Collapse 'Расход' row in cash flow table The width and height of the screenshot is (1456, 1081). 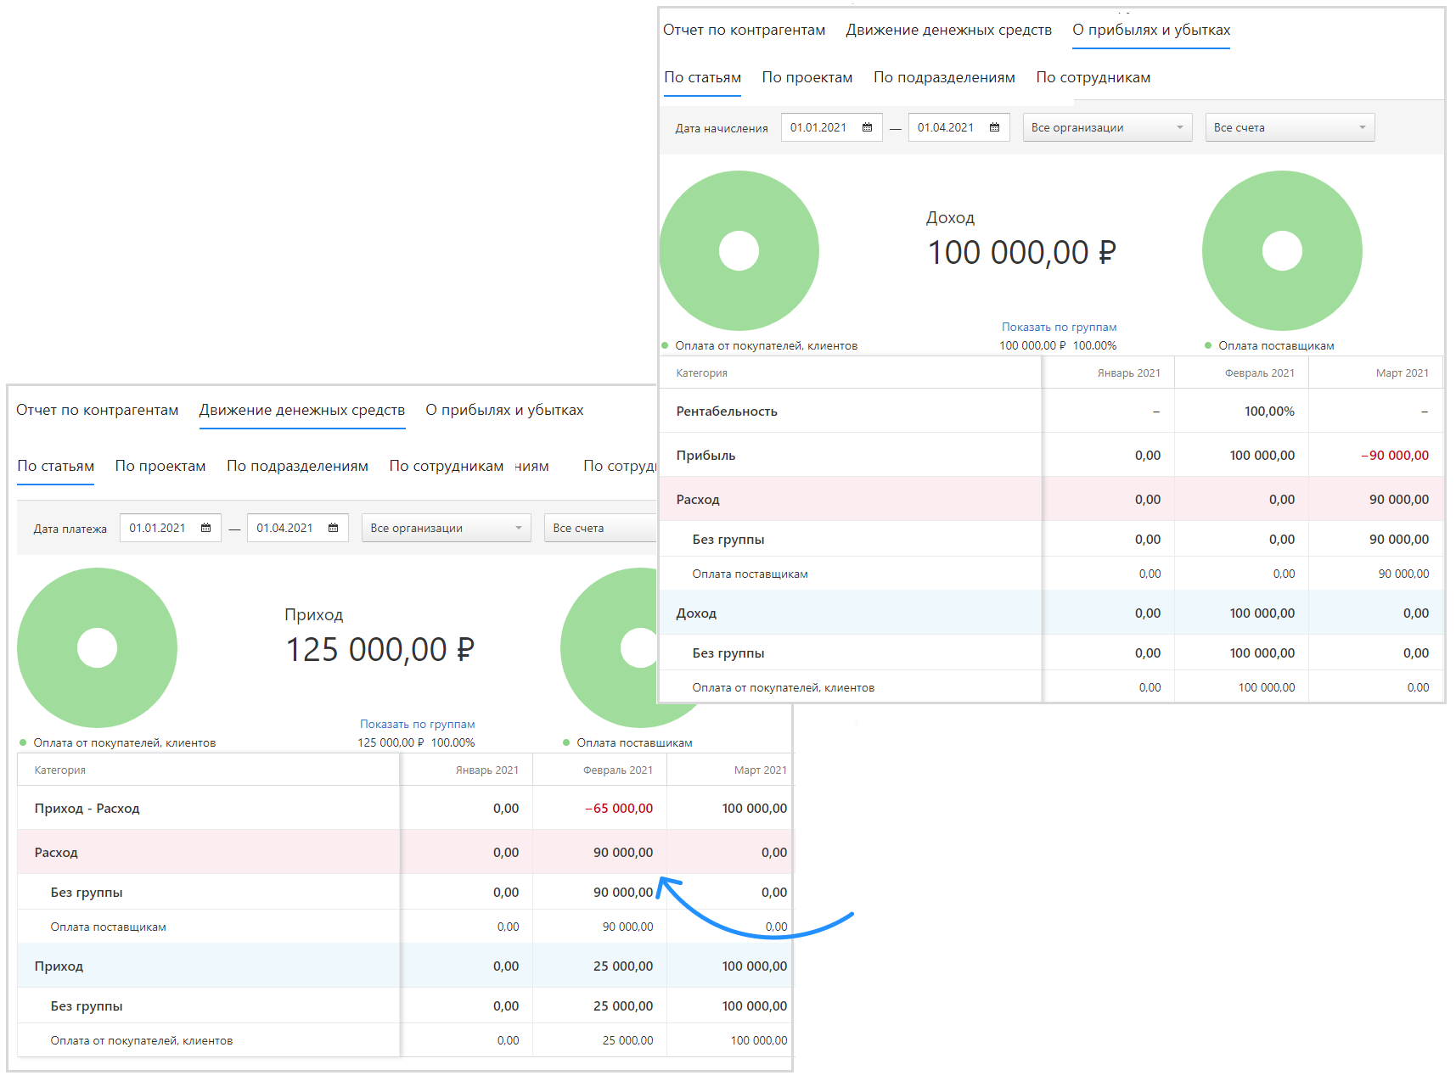(x=405, y=852)
